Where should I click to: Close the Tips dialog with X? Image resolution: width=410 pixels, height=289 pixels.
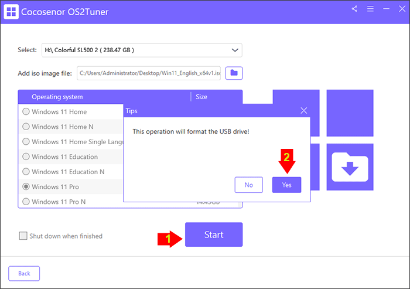coord(304,110)
